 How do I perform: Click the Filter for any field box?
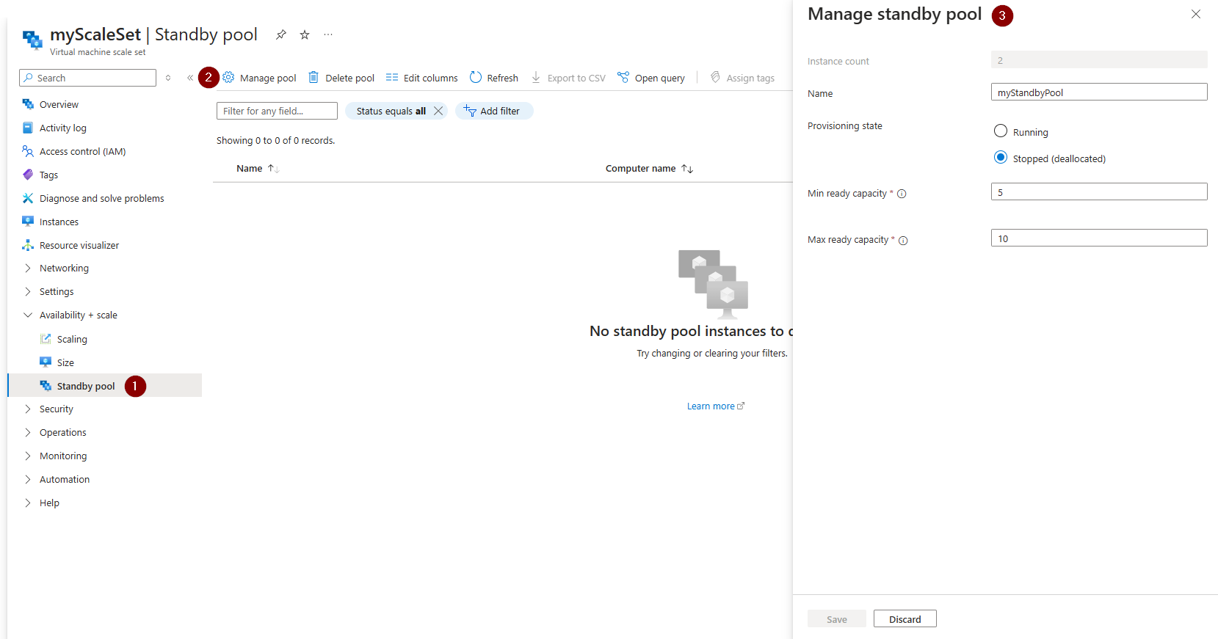pyautogui.click(x=277, y=111)
